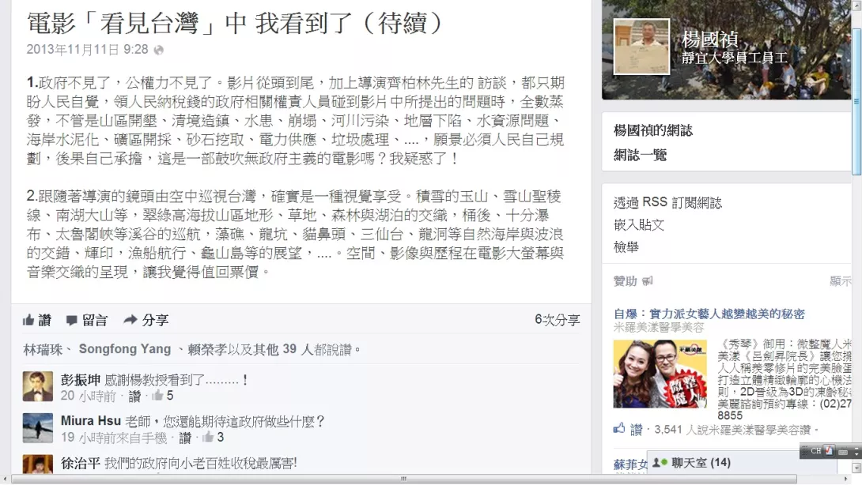Open 網誌一覽 in the sidebar

tap(640, 156)
